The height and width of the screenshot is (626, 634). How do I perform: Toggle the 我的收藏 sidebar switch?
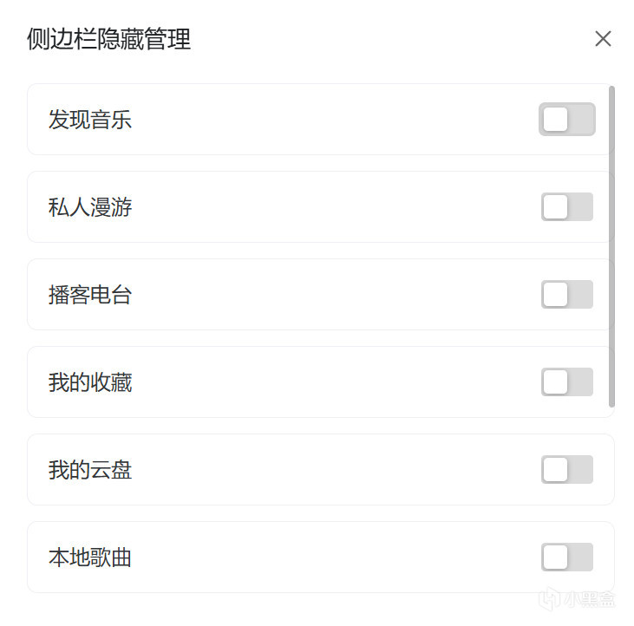click(567, 382)
